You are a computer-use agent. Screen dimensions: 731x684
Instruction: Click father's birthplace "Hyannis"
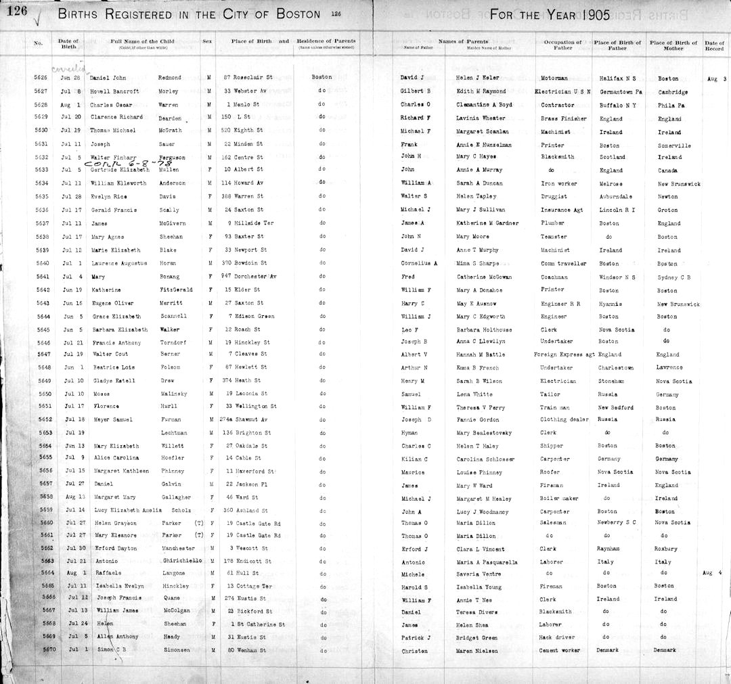611,304
